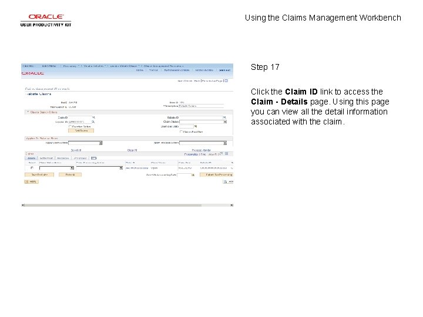The width and height of the screenshot is (423, 317).
Task: Open calendar icon for Override Accounting Date
Action: click(x=193, y=175)
